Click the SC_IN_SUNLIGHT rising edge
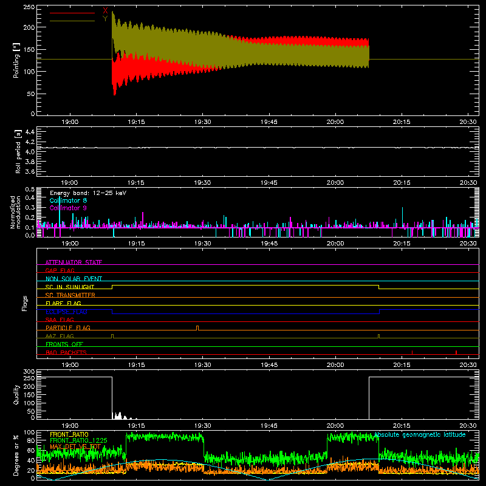Image resolution: width=486 pixels, height=486 pixels. click(112, 287)
